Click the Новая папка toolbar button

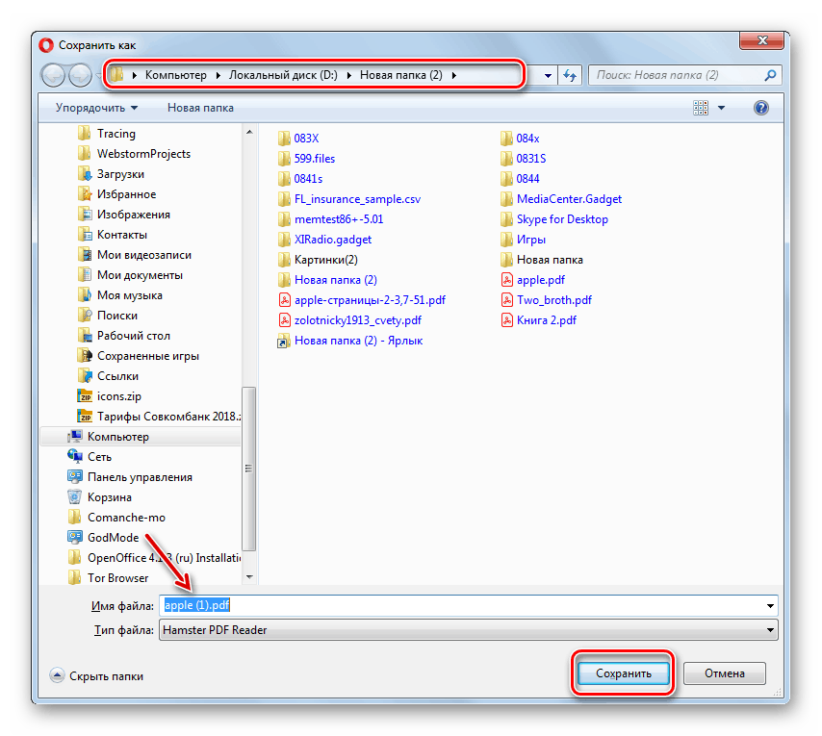click(x=200, y=108)
